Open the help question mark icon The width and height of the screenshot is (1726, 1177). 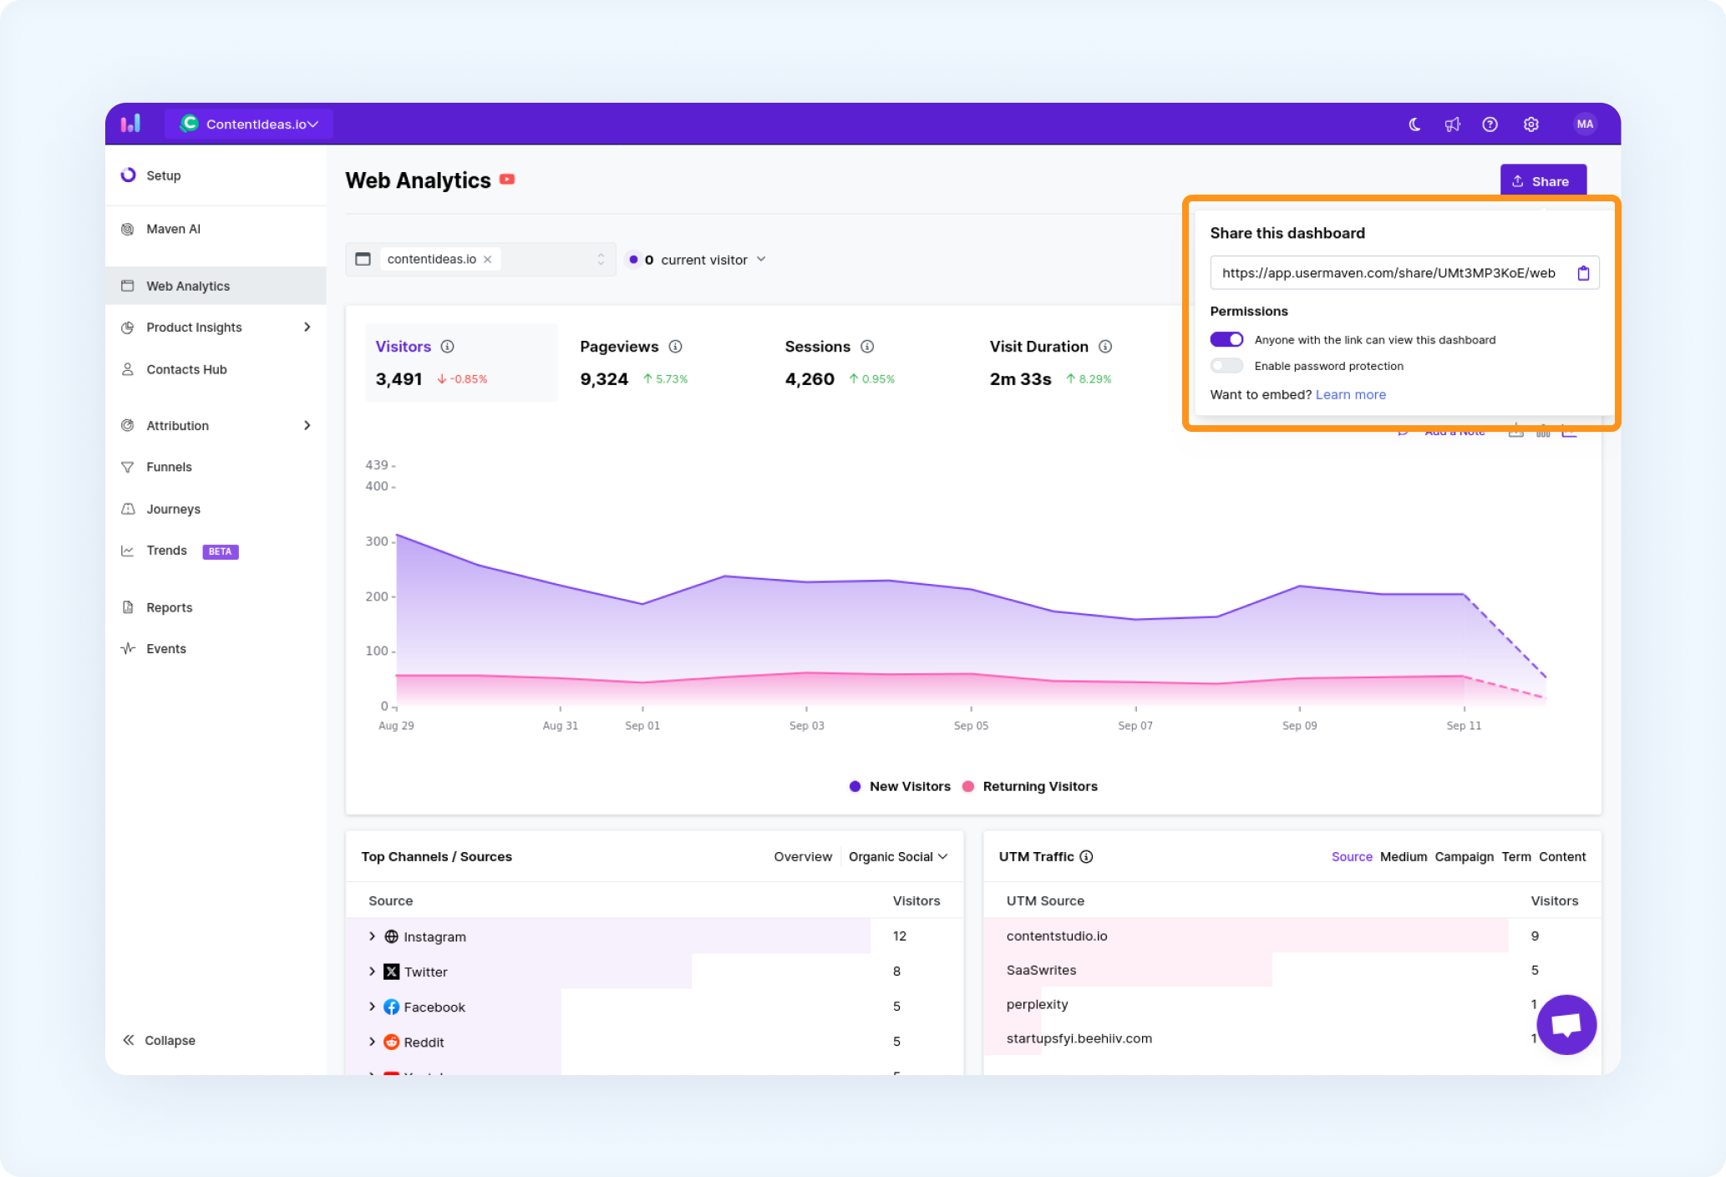(1490, 124)
